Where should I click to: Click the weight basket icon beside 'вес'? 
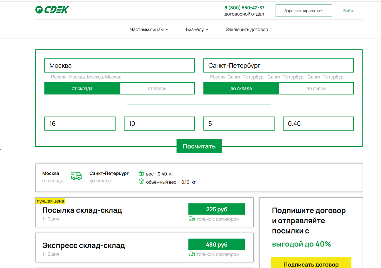(141, 174)
